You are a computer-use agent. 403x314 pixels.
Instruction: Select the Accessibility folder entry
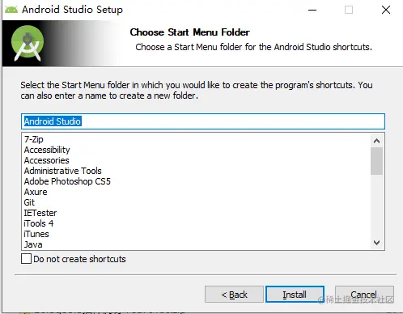pyautogui.click(x=47, y=150)
